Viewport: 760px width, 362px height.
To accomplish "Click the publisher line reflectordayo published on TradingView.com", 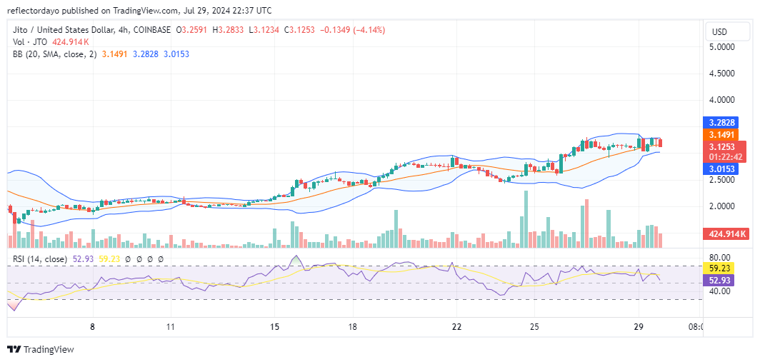I will (141, 10).
